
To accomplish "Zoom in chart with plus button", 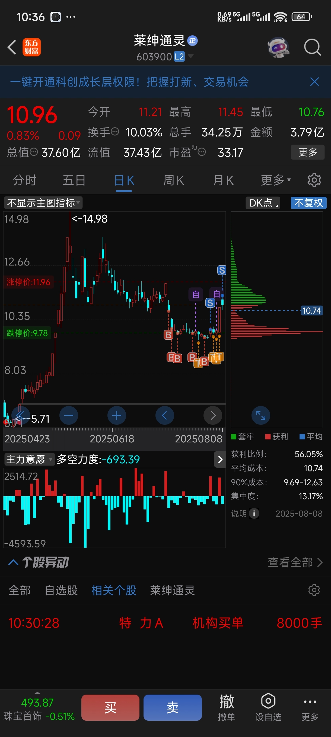I will tap(116, 415).
